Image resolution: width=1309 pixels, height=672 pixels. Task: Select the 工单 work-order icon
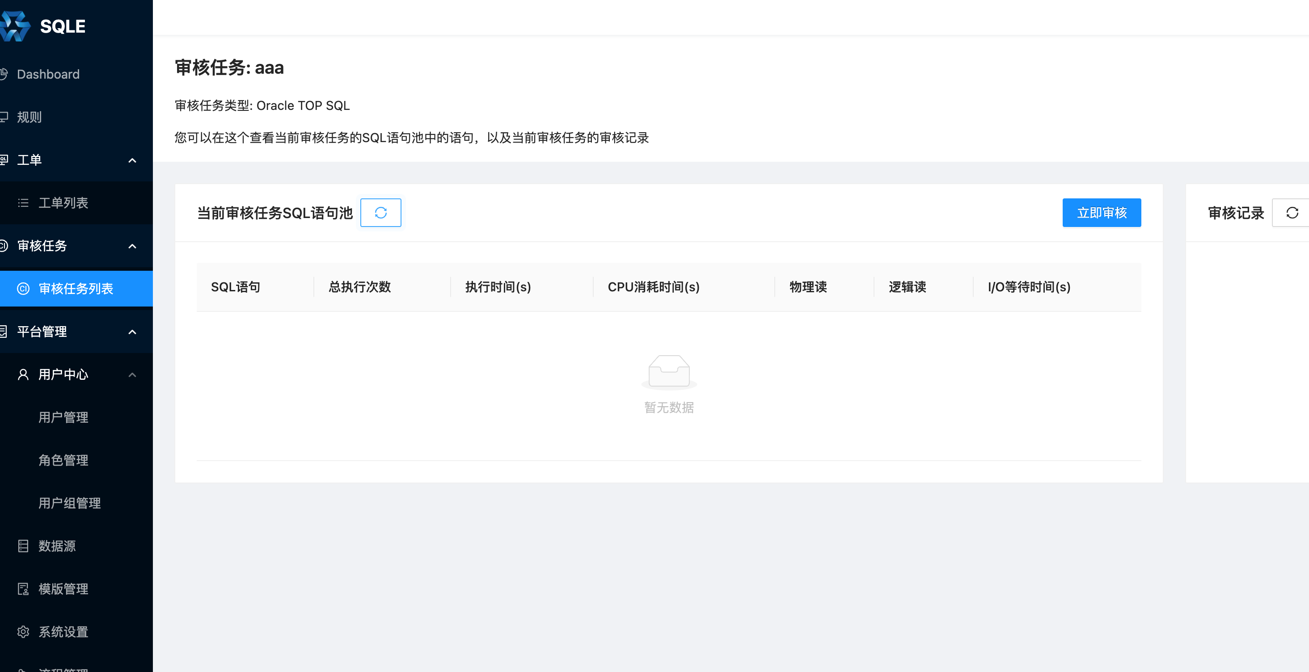tap(4, 160)
